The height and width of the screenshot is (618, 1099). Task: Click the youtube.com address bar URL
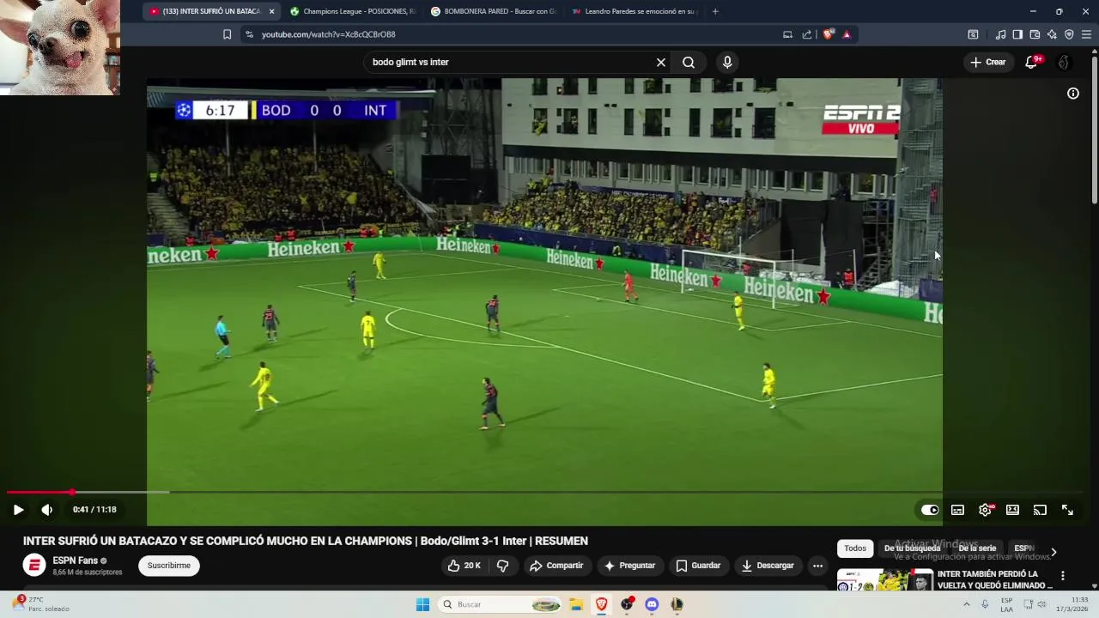pyautogui.click(x=329, y=34)
